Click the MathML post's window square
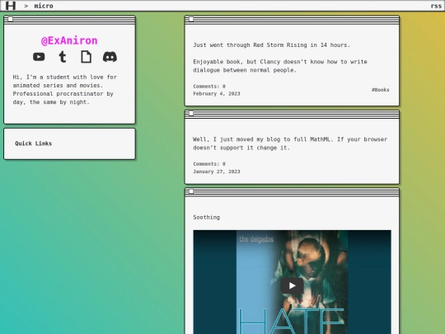Screen dimensions: 445x334 pos(191,113)
